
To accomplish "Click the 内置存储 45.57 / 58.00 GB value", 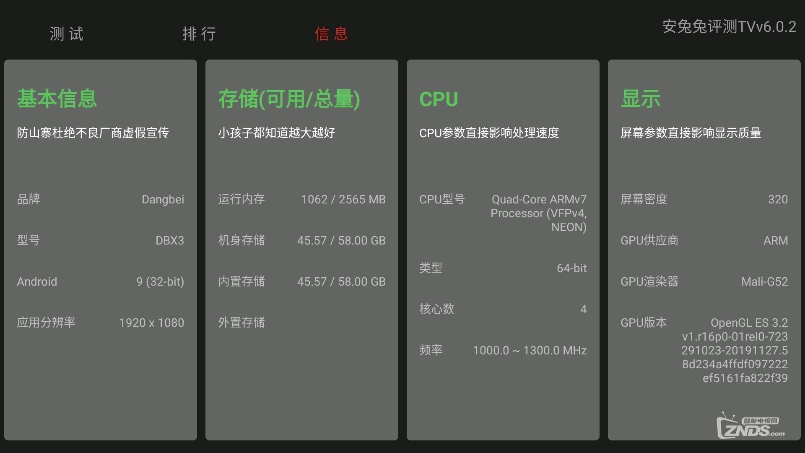I will (x=341, y=281).
